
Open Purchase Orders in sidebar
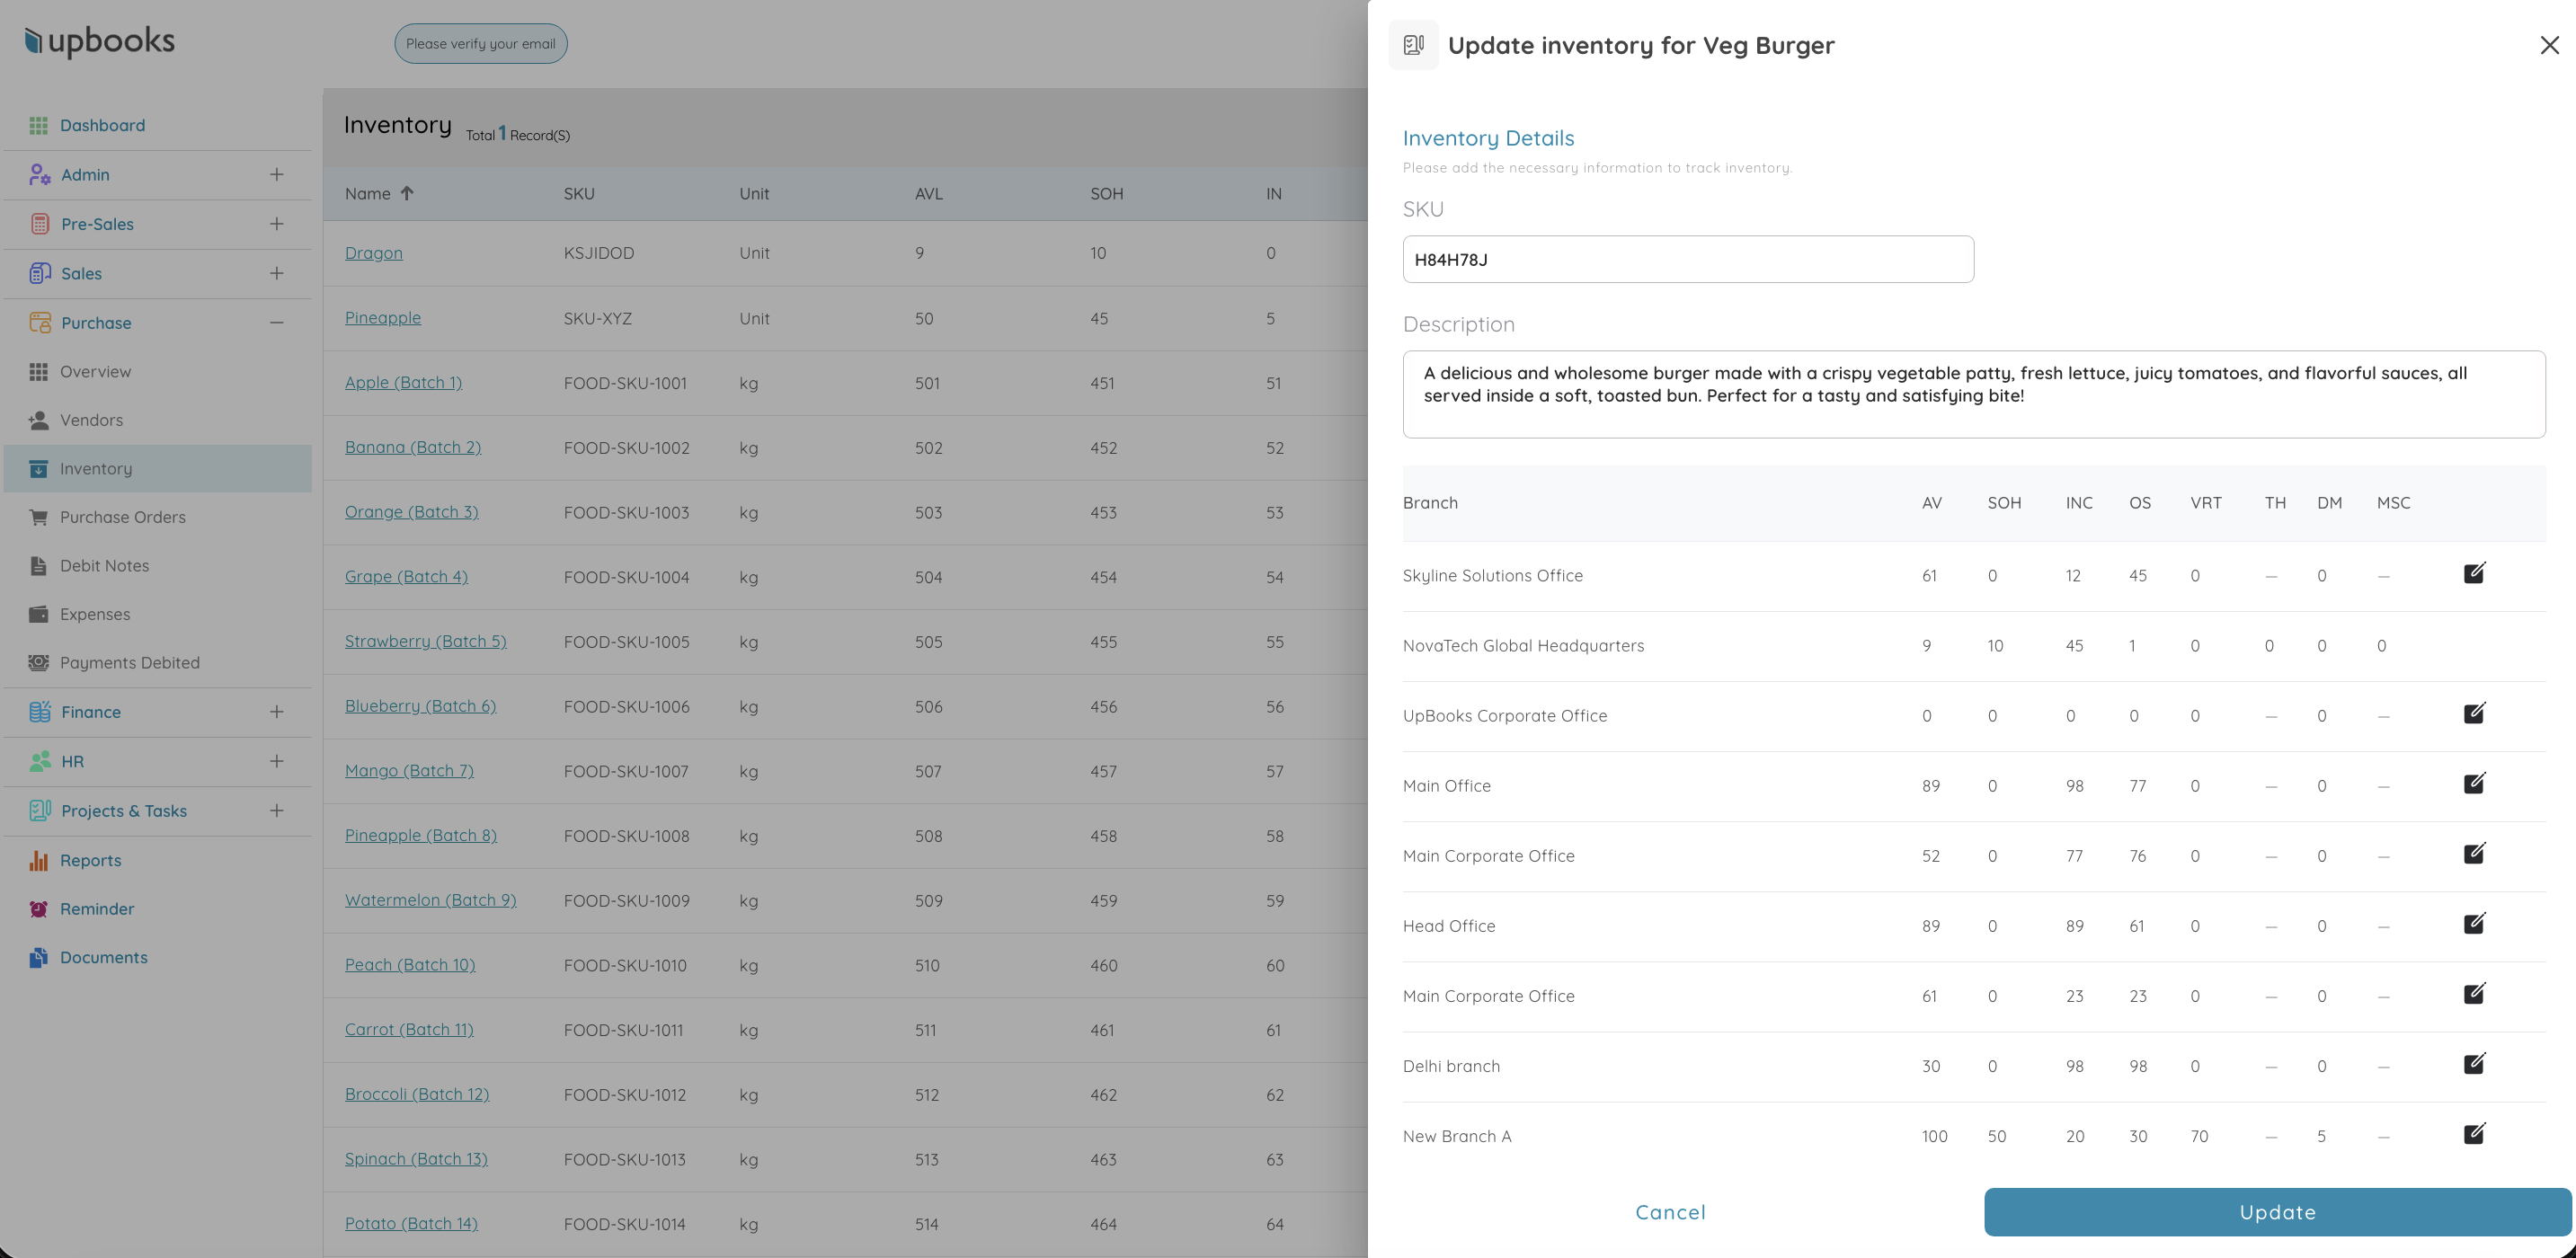pyautogui.click(x=122, y=517)
